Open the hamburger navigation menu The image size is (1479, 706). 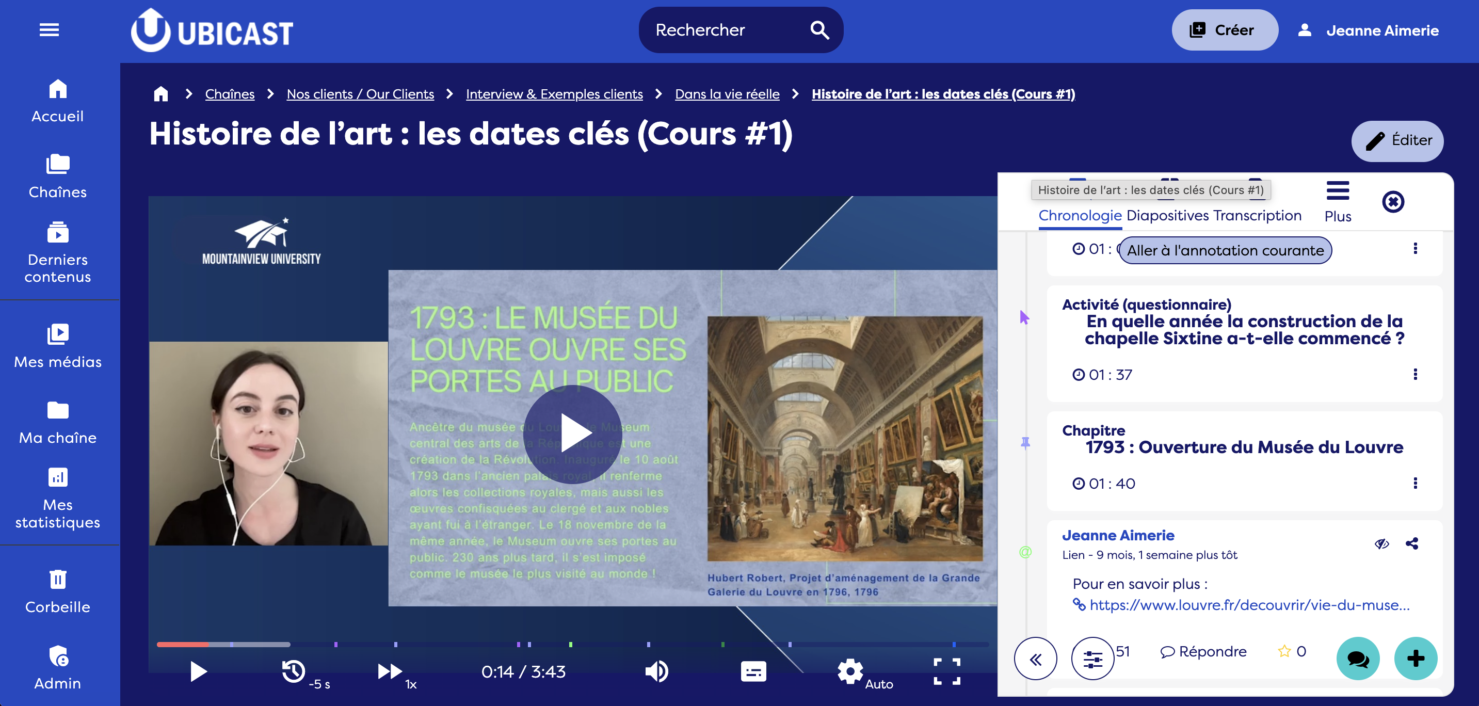50,30
